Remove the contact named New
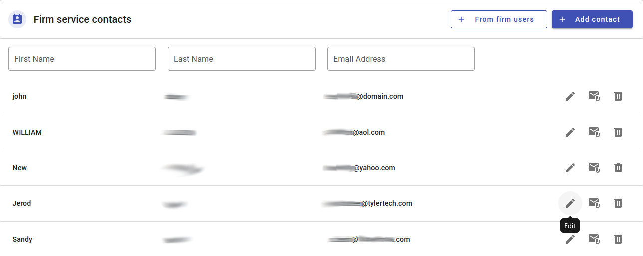This screenshot has width=643, height=256. coord(618,168)
